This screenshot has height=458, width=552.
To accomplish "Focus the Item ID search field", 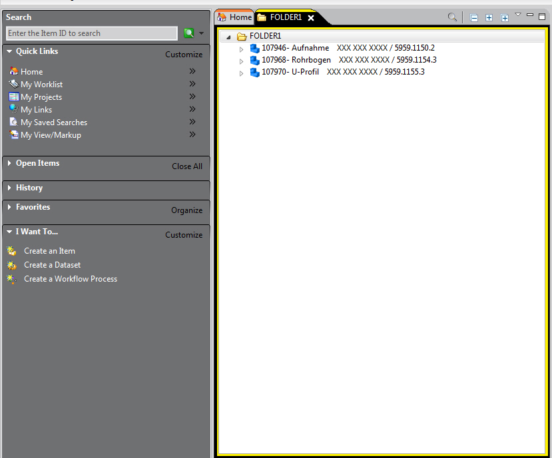I will [x=92, y=33].
